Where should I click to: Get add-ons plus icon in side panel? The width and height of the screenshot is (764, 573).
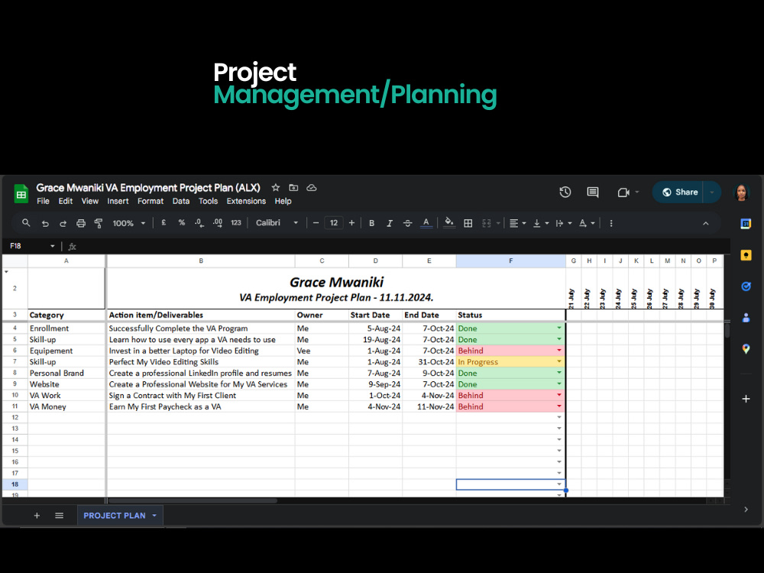pos(746,399)
